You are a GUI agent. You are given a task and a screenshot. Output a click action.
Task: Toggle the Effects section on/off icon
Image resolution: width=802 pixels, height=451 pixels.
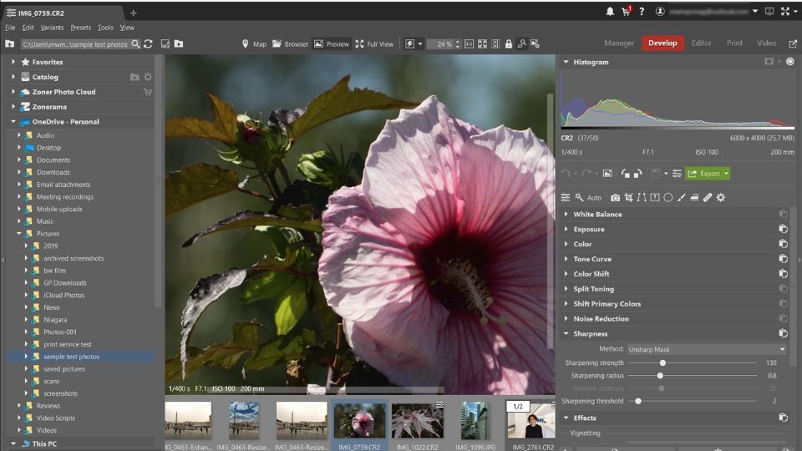click(x=783, y=418)
